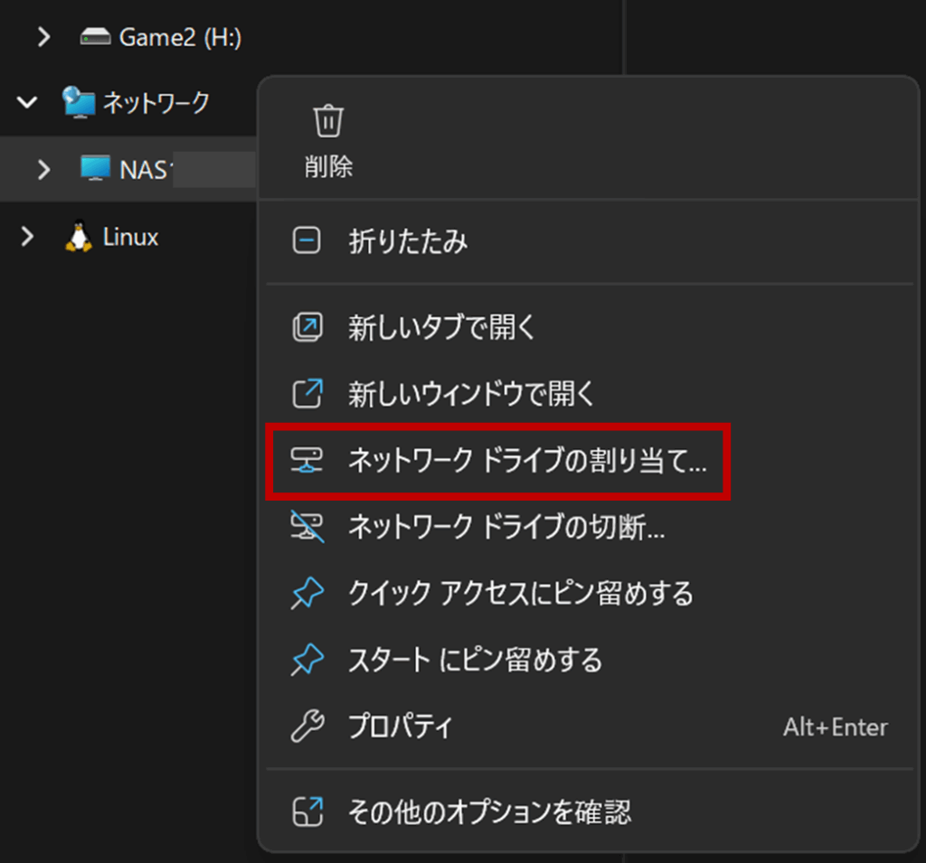Click the properties wrench icon
The width and height of the screenshot is (926, 863).
coord(307,727)
